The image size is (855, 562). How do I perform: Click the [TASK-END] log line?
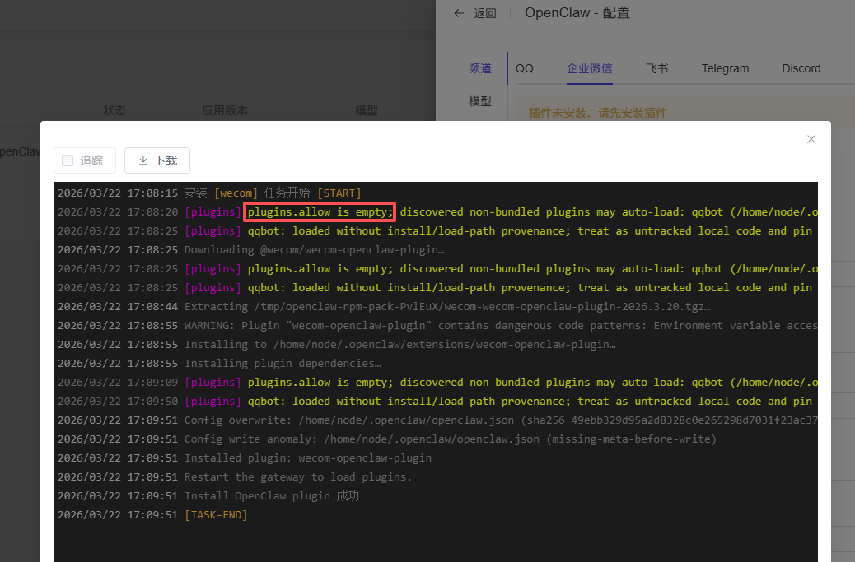click(x=216, y=515)
